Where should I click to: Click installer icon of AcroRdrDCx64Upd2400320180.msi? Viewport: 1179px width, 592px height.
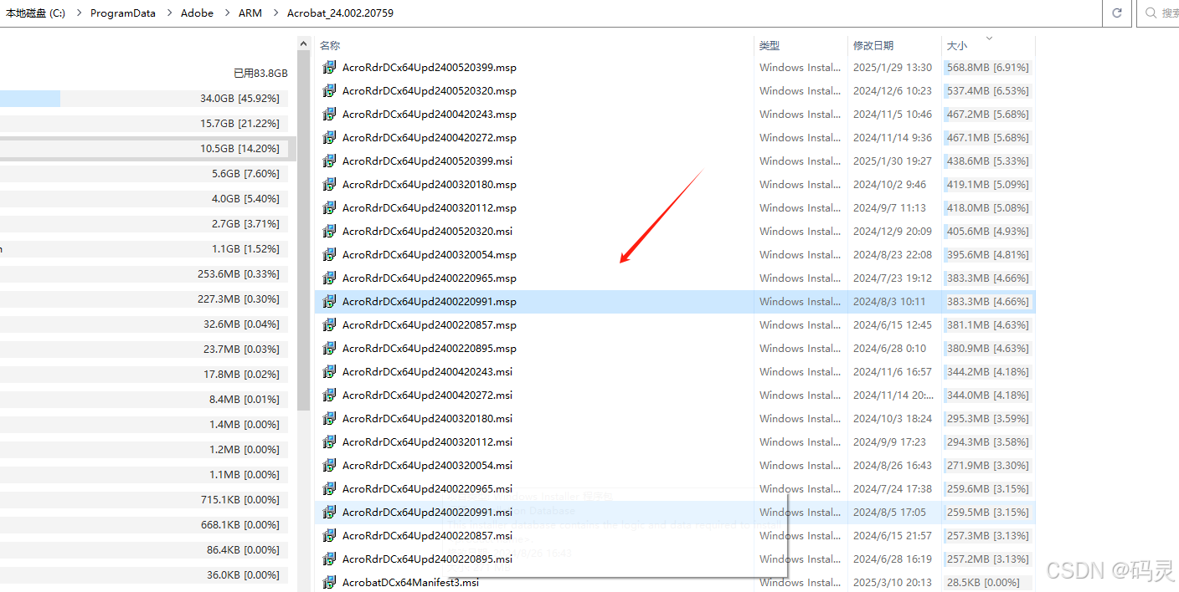(330, 419)
